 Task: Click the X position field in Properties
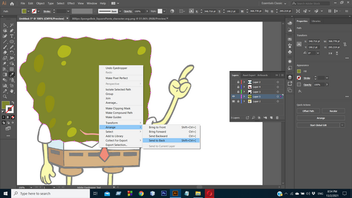tap(314, 41)
